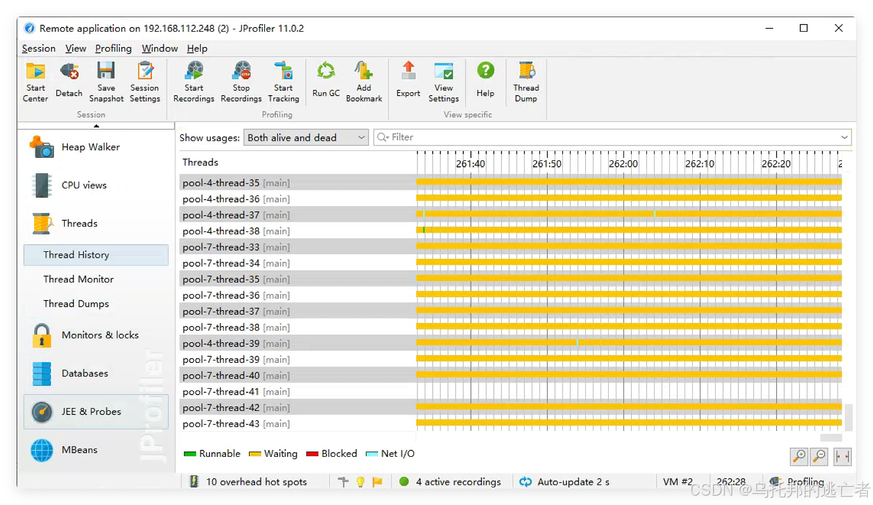Click the Blocked red legend swatch
The image size is (873, 505).
(x=312, y=454)
